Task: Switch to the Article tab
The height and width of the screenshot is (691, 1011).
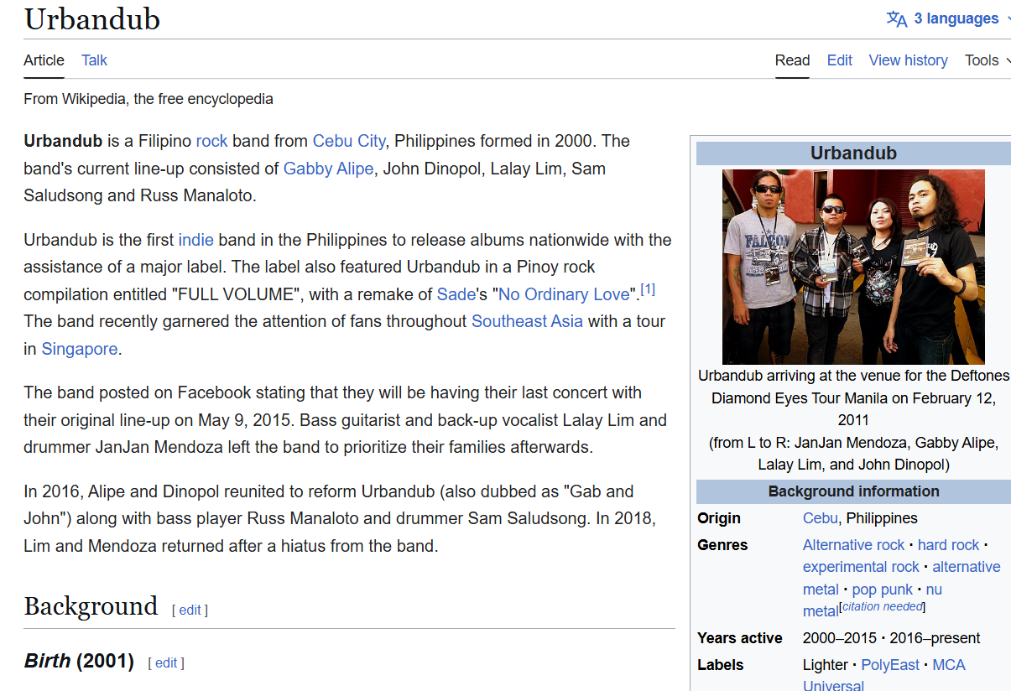Action: [x=44, y=60]
